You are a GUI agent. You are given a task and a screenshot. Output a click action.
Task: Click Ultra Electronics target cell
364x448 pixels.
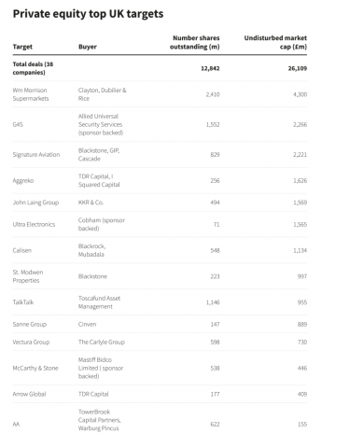click(34, 224)
